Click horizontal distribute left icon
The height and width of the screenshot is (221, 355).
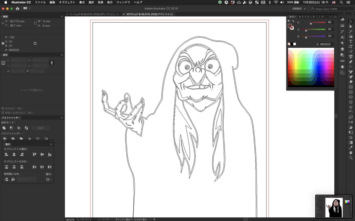coord(34,167)
